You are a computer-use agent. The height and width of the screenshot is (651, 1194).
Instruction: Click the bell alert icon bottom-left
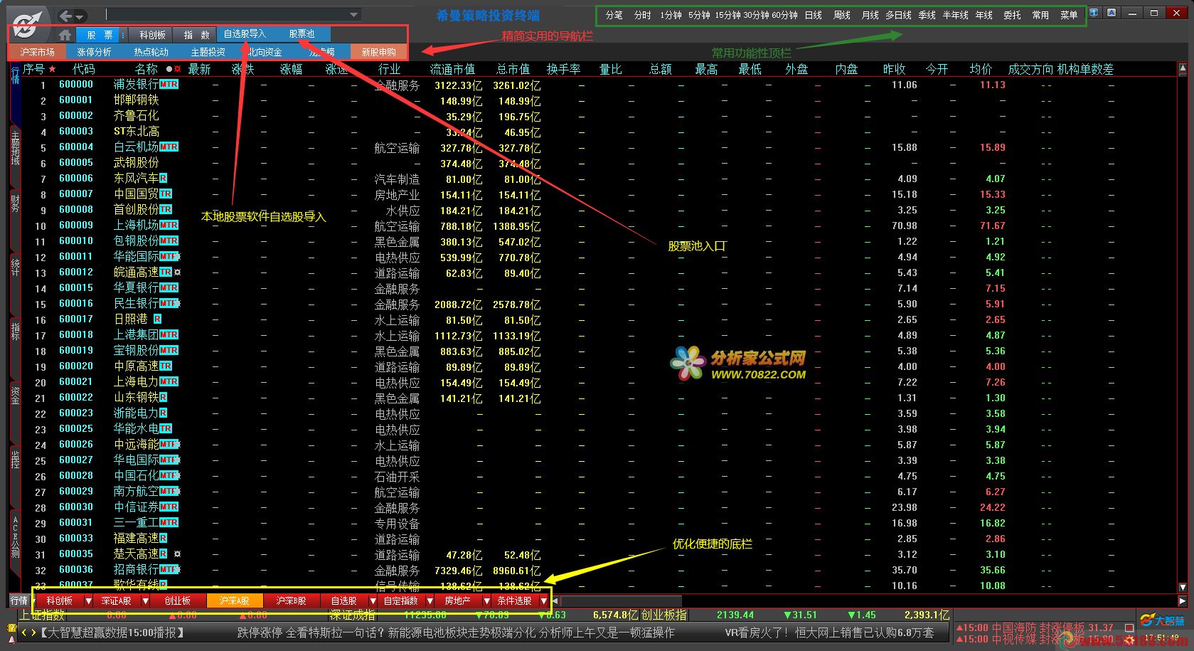(11, 640)
